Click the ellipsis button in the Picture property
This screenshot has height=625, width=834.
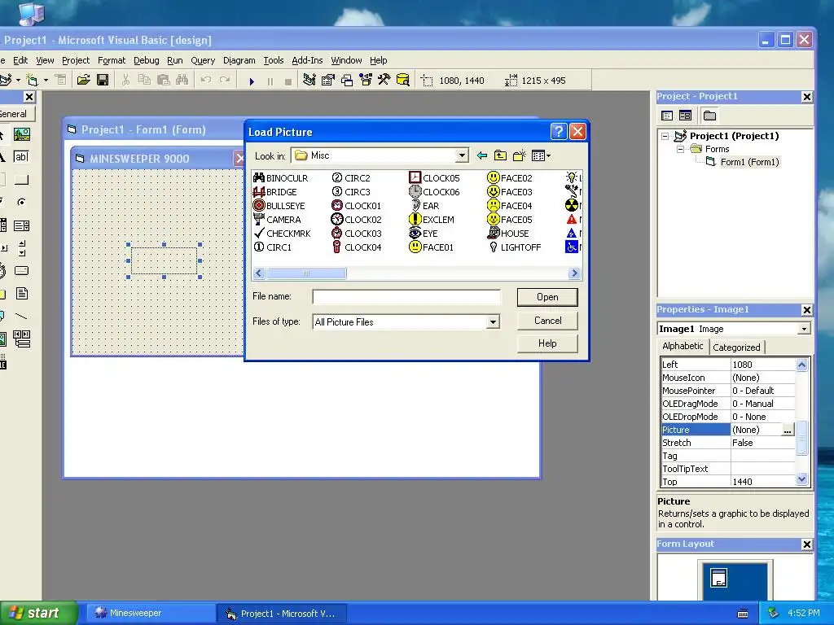pyautogui.click(x=788, y=430)
